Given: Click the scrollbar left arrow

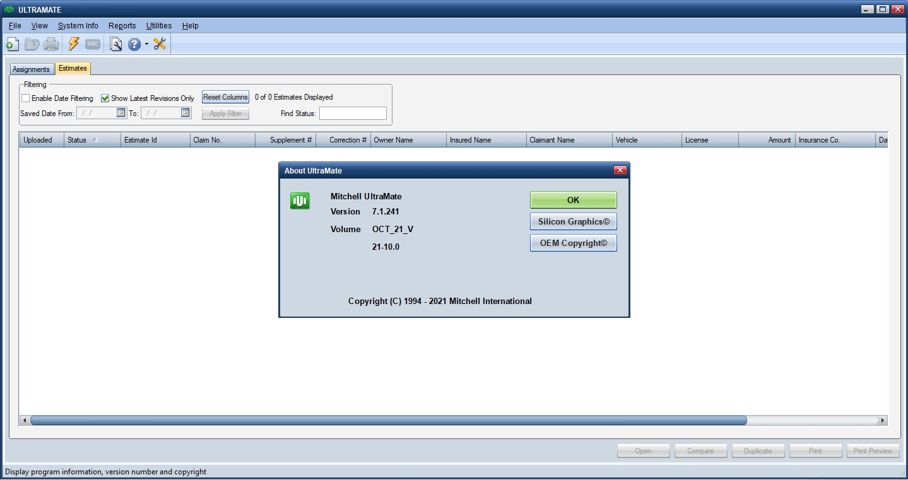Looking at the screenshot, I should coord(25,420).
